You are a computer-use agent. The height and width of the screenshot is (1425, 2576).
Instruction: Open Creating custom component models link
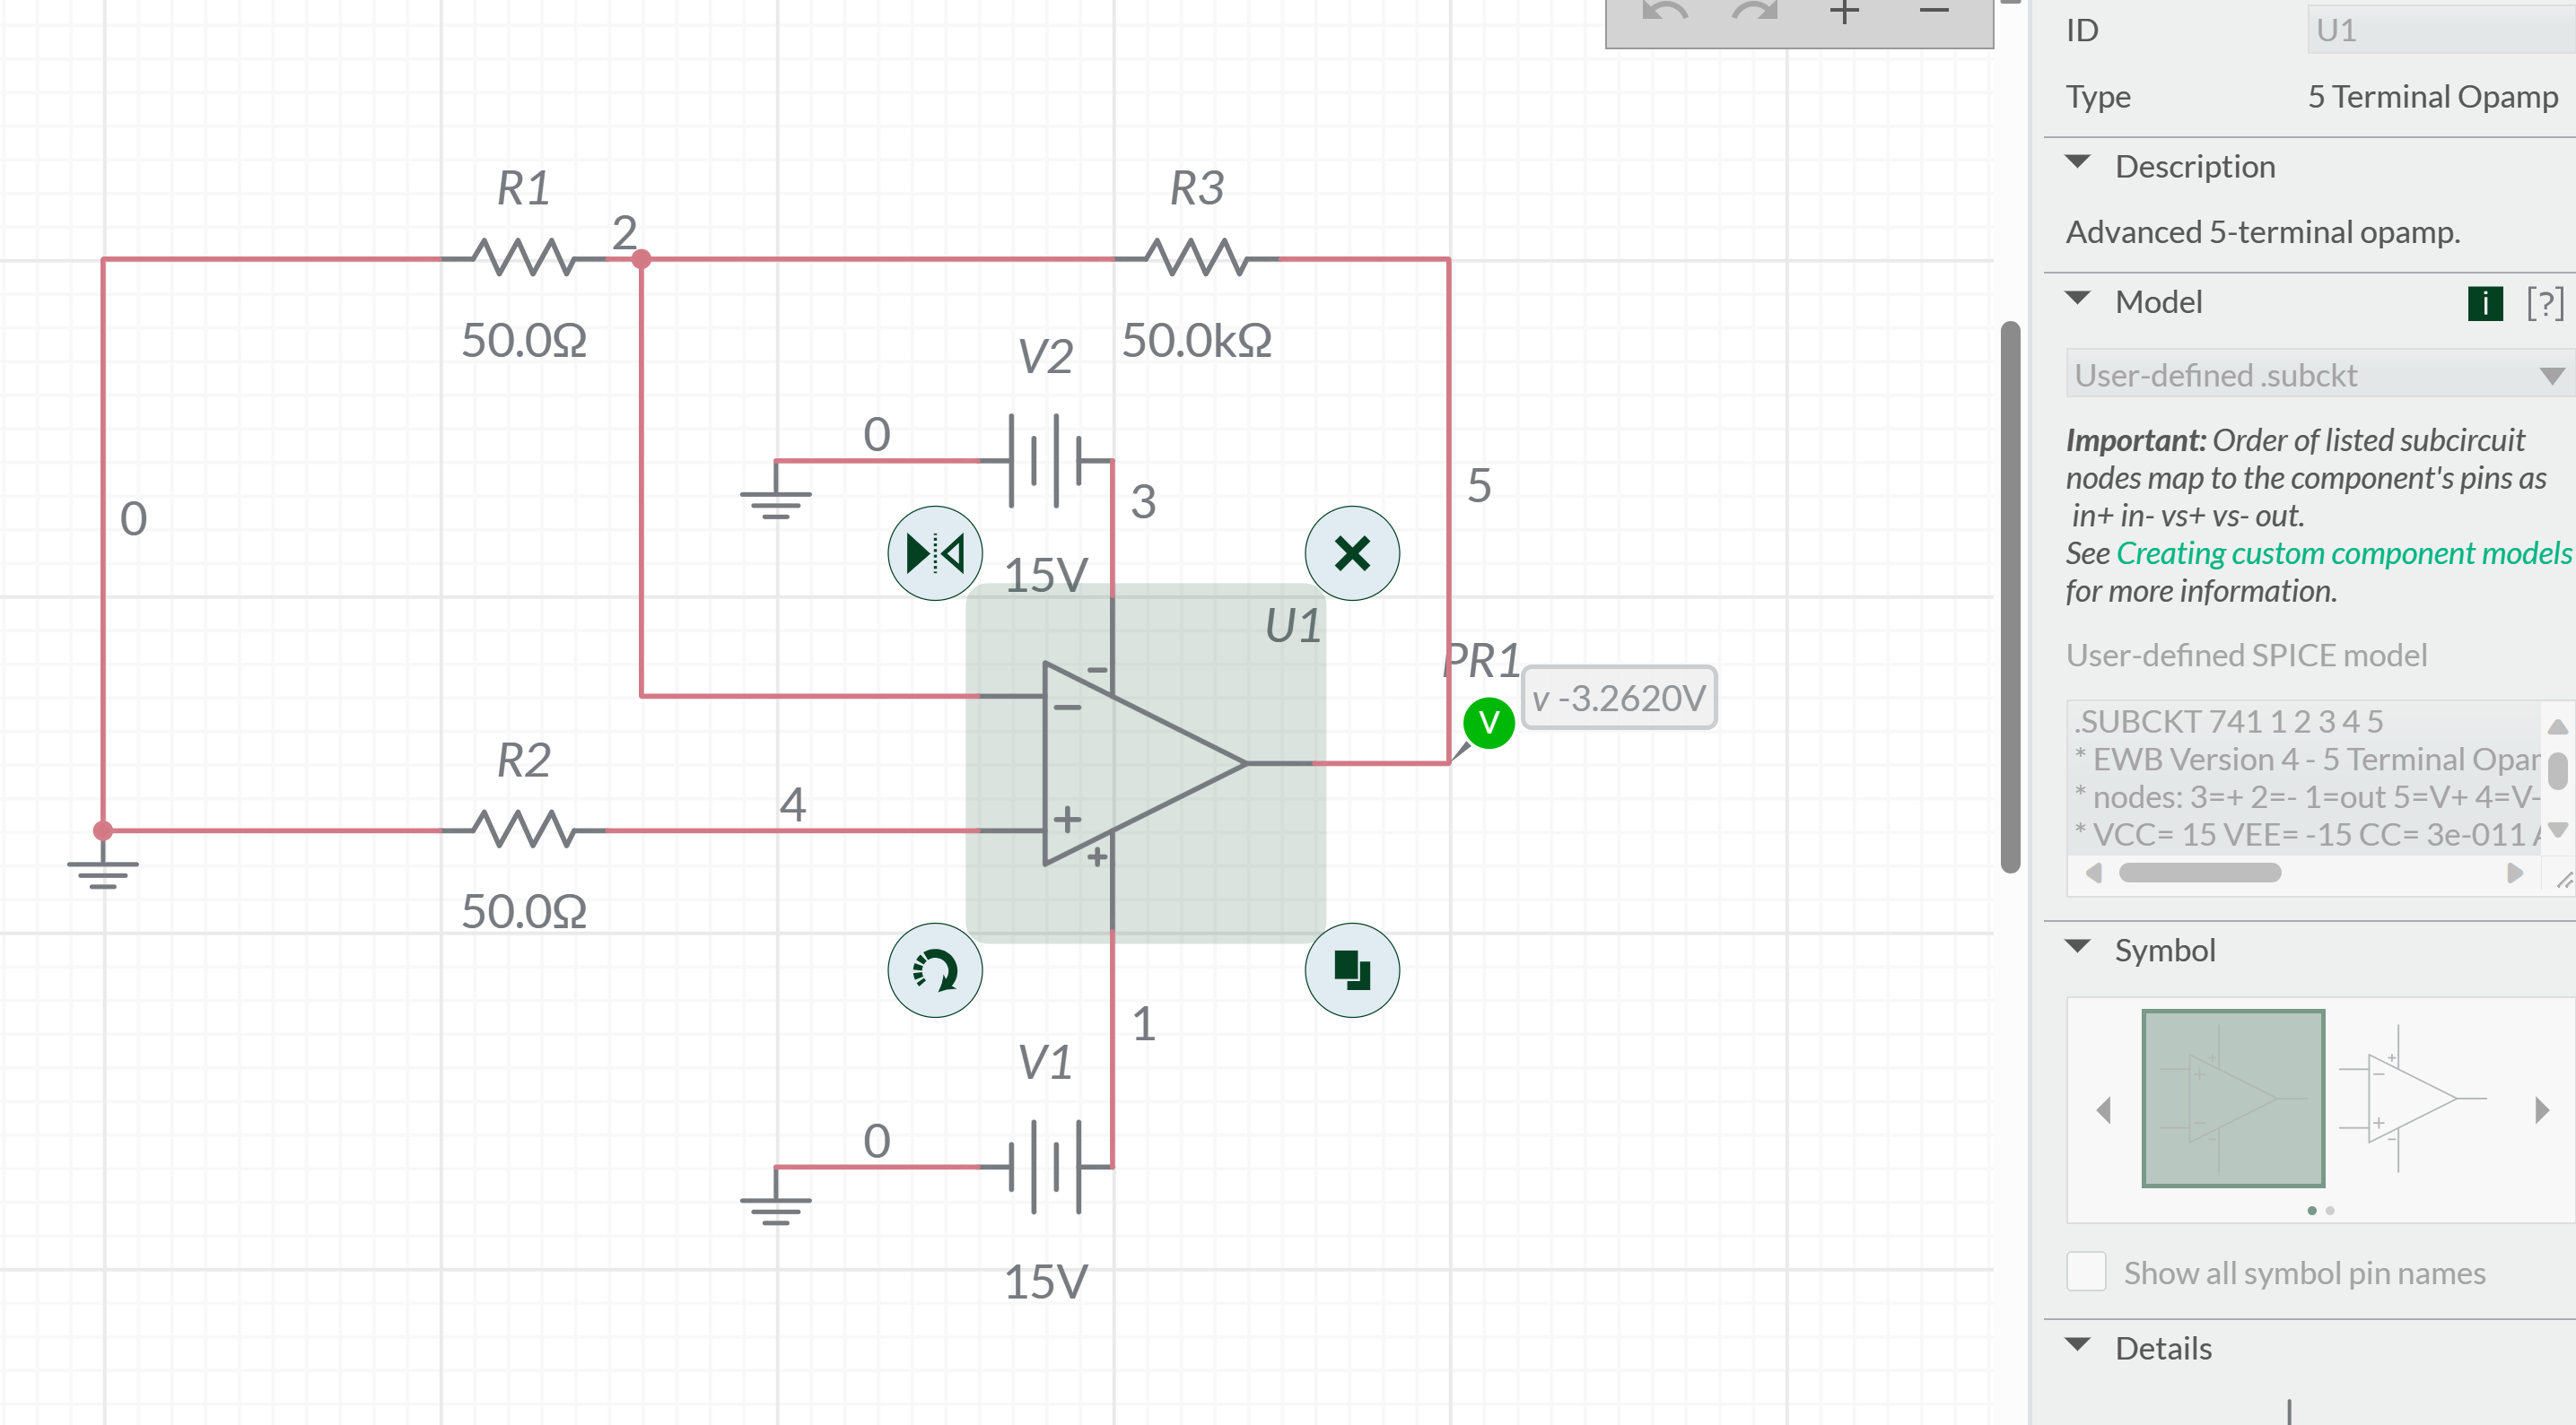point(2343,552)
